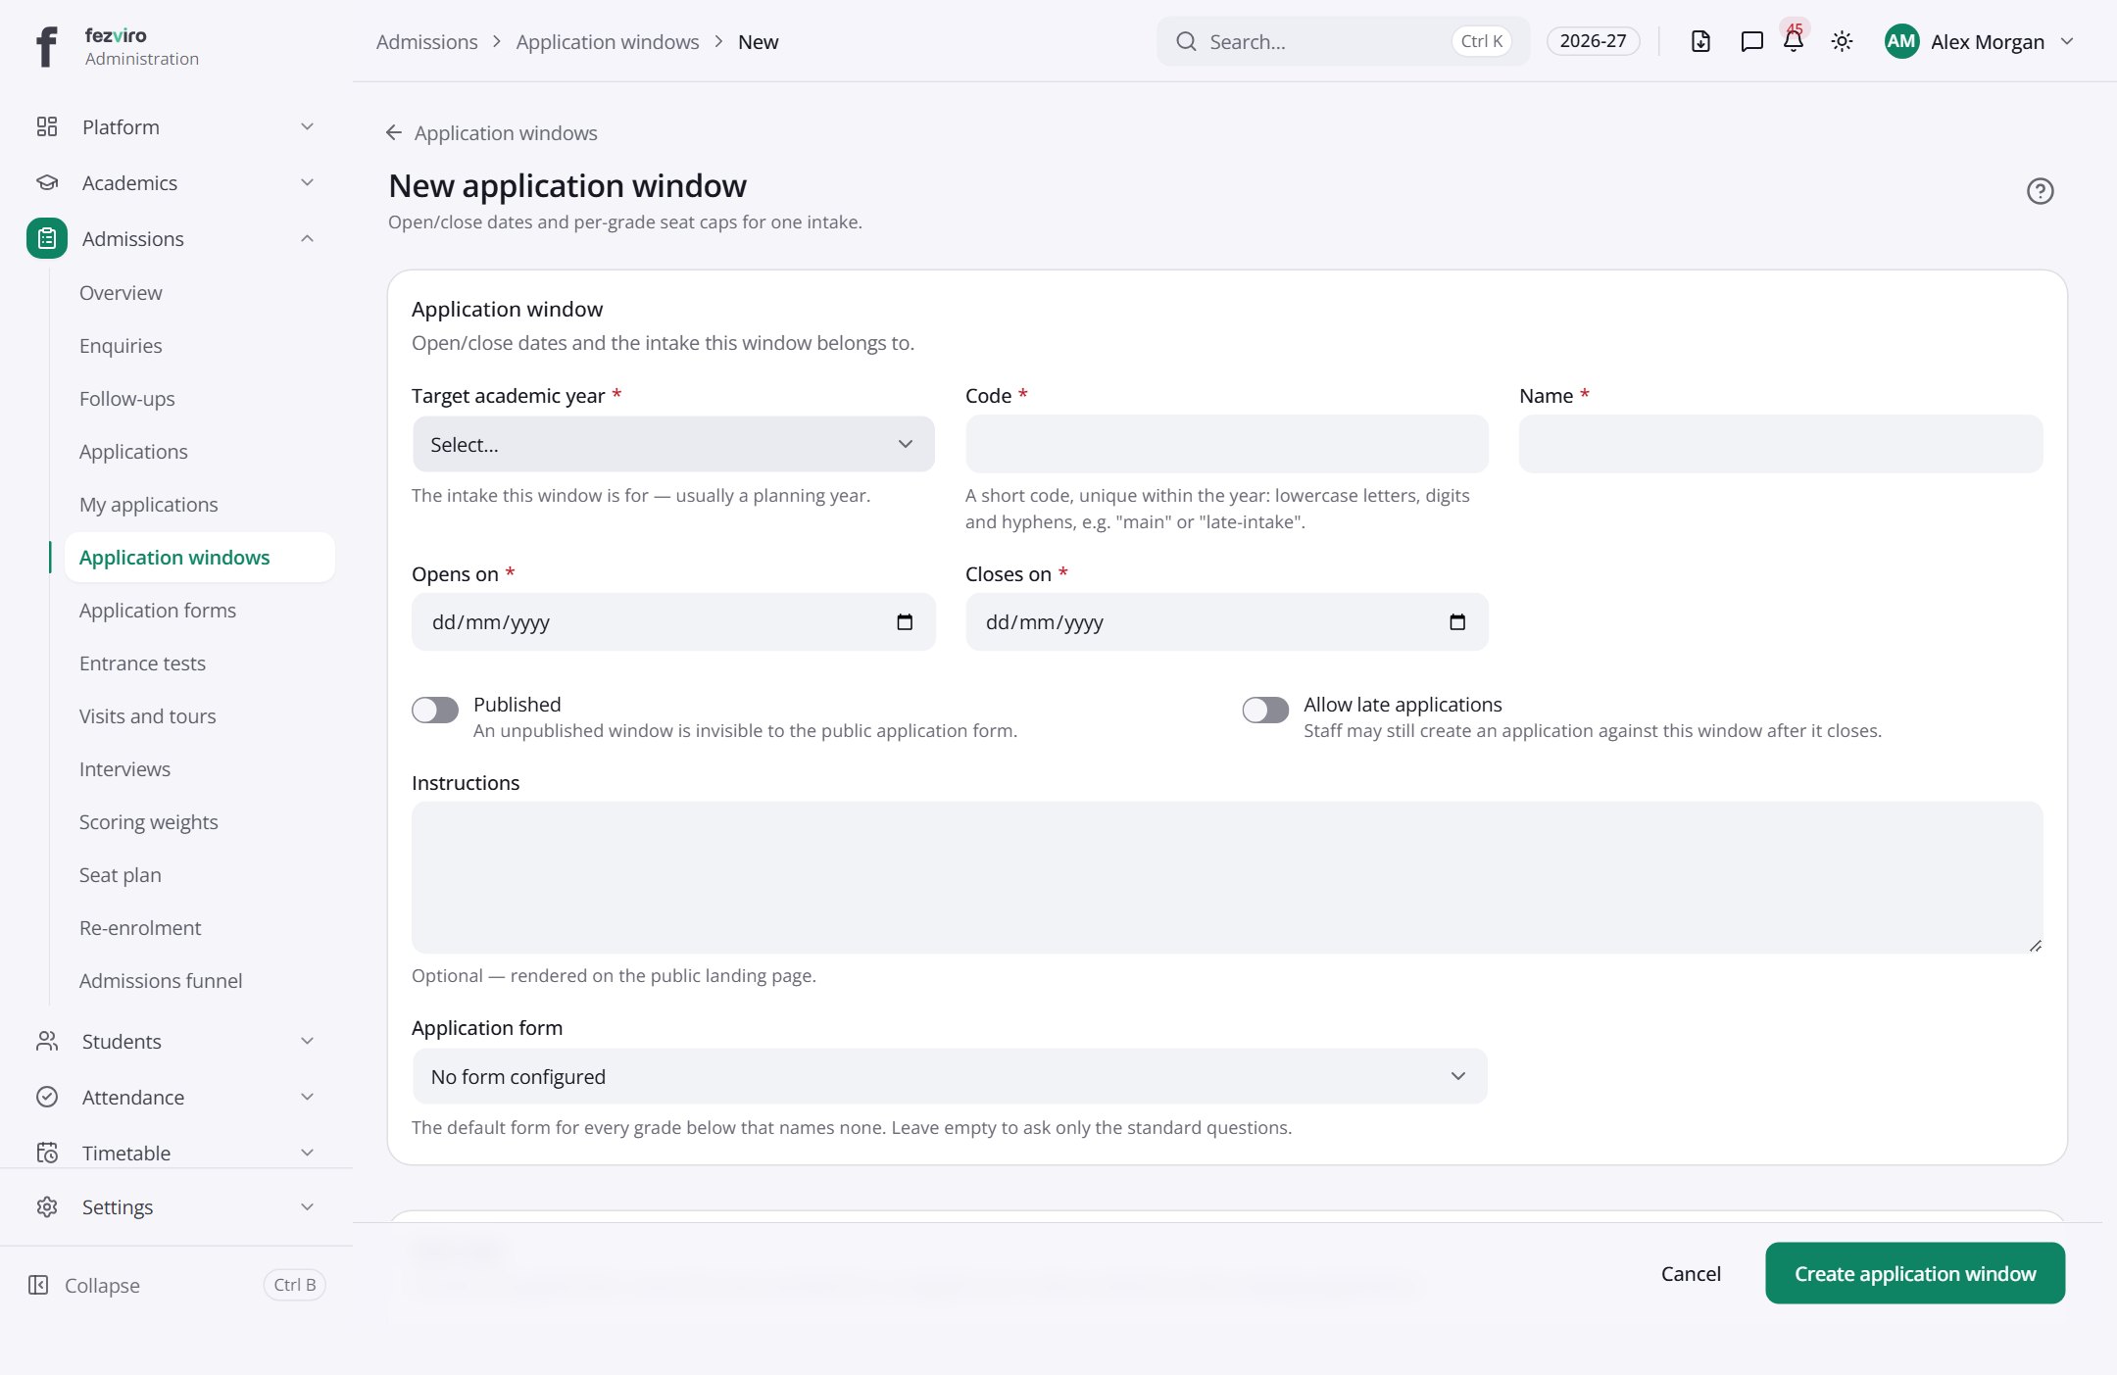The image size is (2117, 1375).
Task: Enable Allow late applications switch
Action: 1265,710
